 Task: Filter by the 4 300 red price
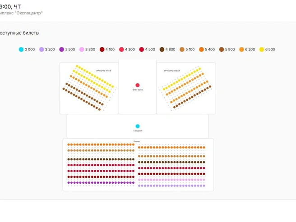(127, 50)
